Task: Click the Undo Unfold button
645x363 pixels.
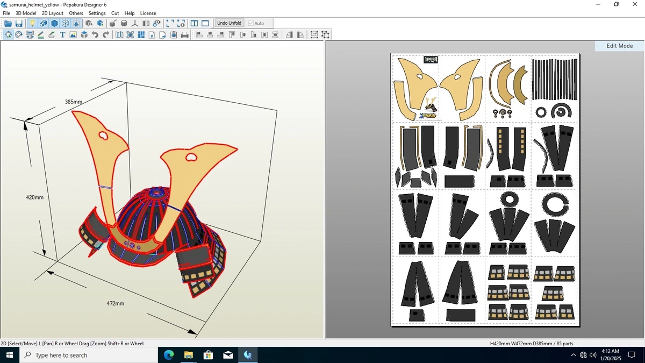Action: click(229, 23)
